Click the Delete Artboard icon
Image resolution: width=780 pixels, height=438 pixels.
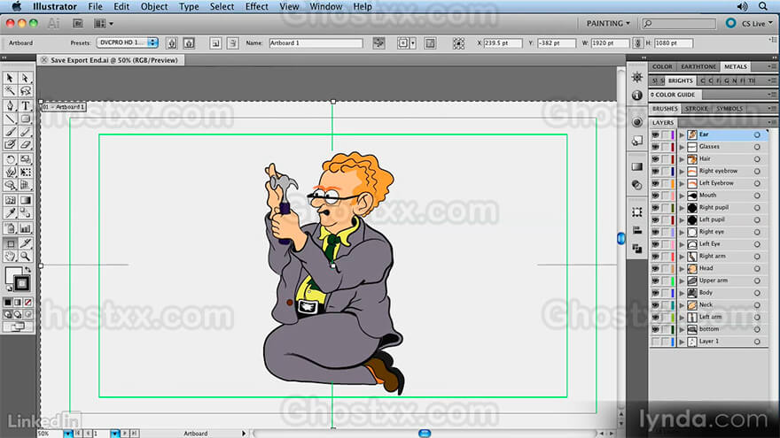tap(232, 43)
